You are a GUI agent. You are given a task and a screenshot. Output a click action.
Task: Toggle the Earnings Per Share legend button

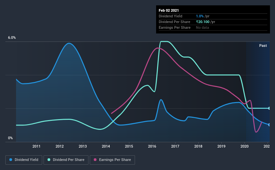pos(112,160)
